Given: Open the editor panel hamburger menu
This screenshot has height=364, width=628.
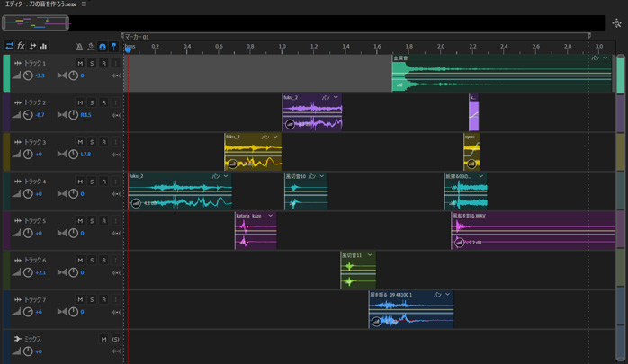Looking at the screenshot, I should click(x=84, y=4).
